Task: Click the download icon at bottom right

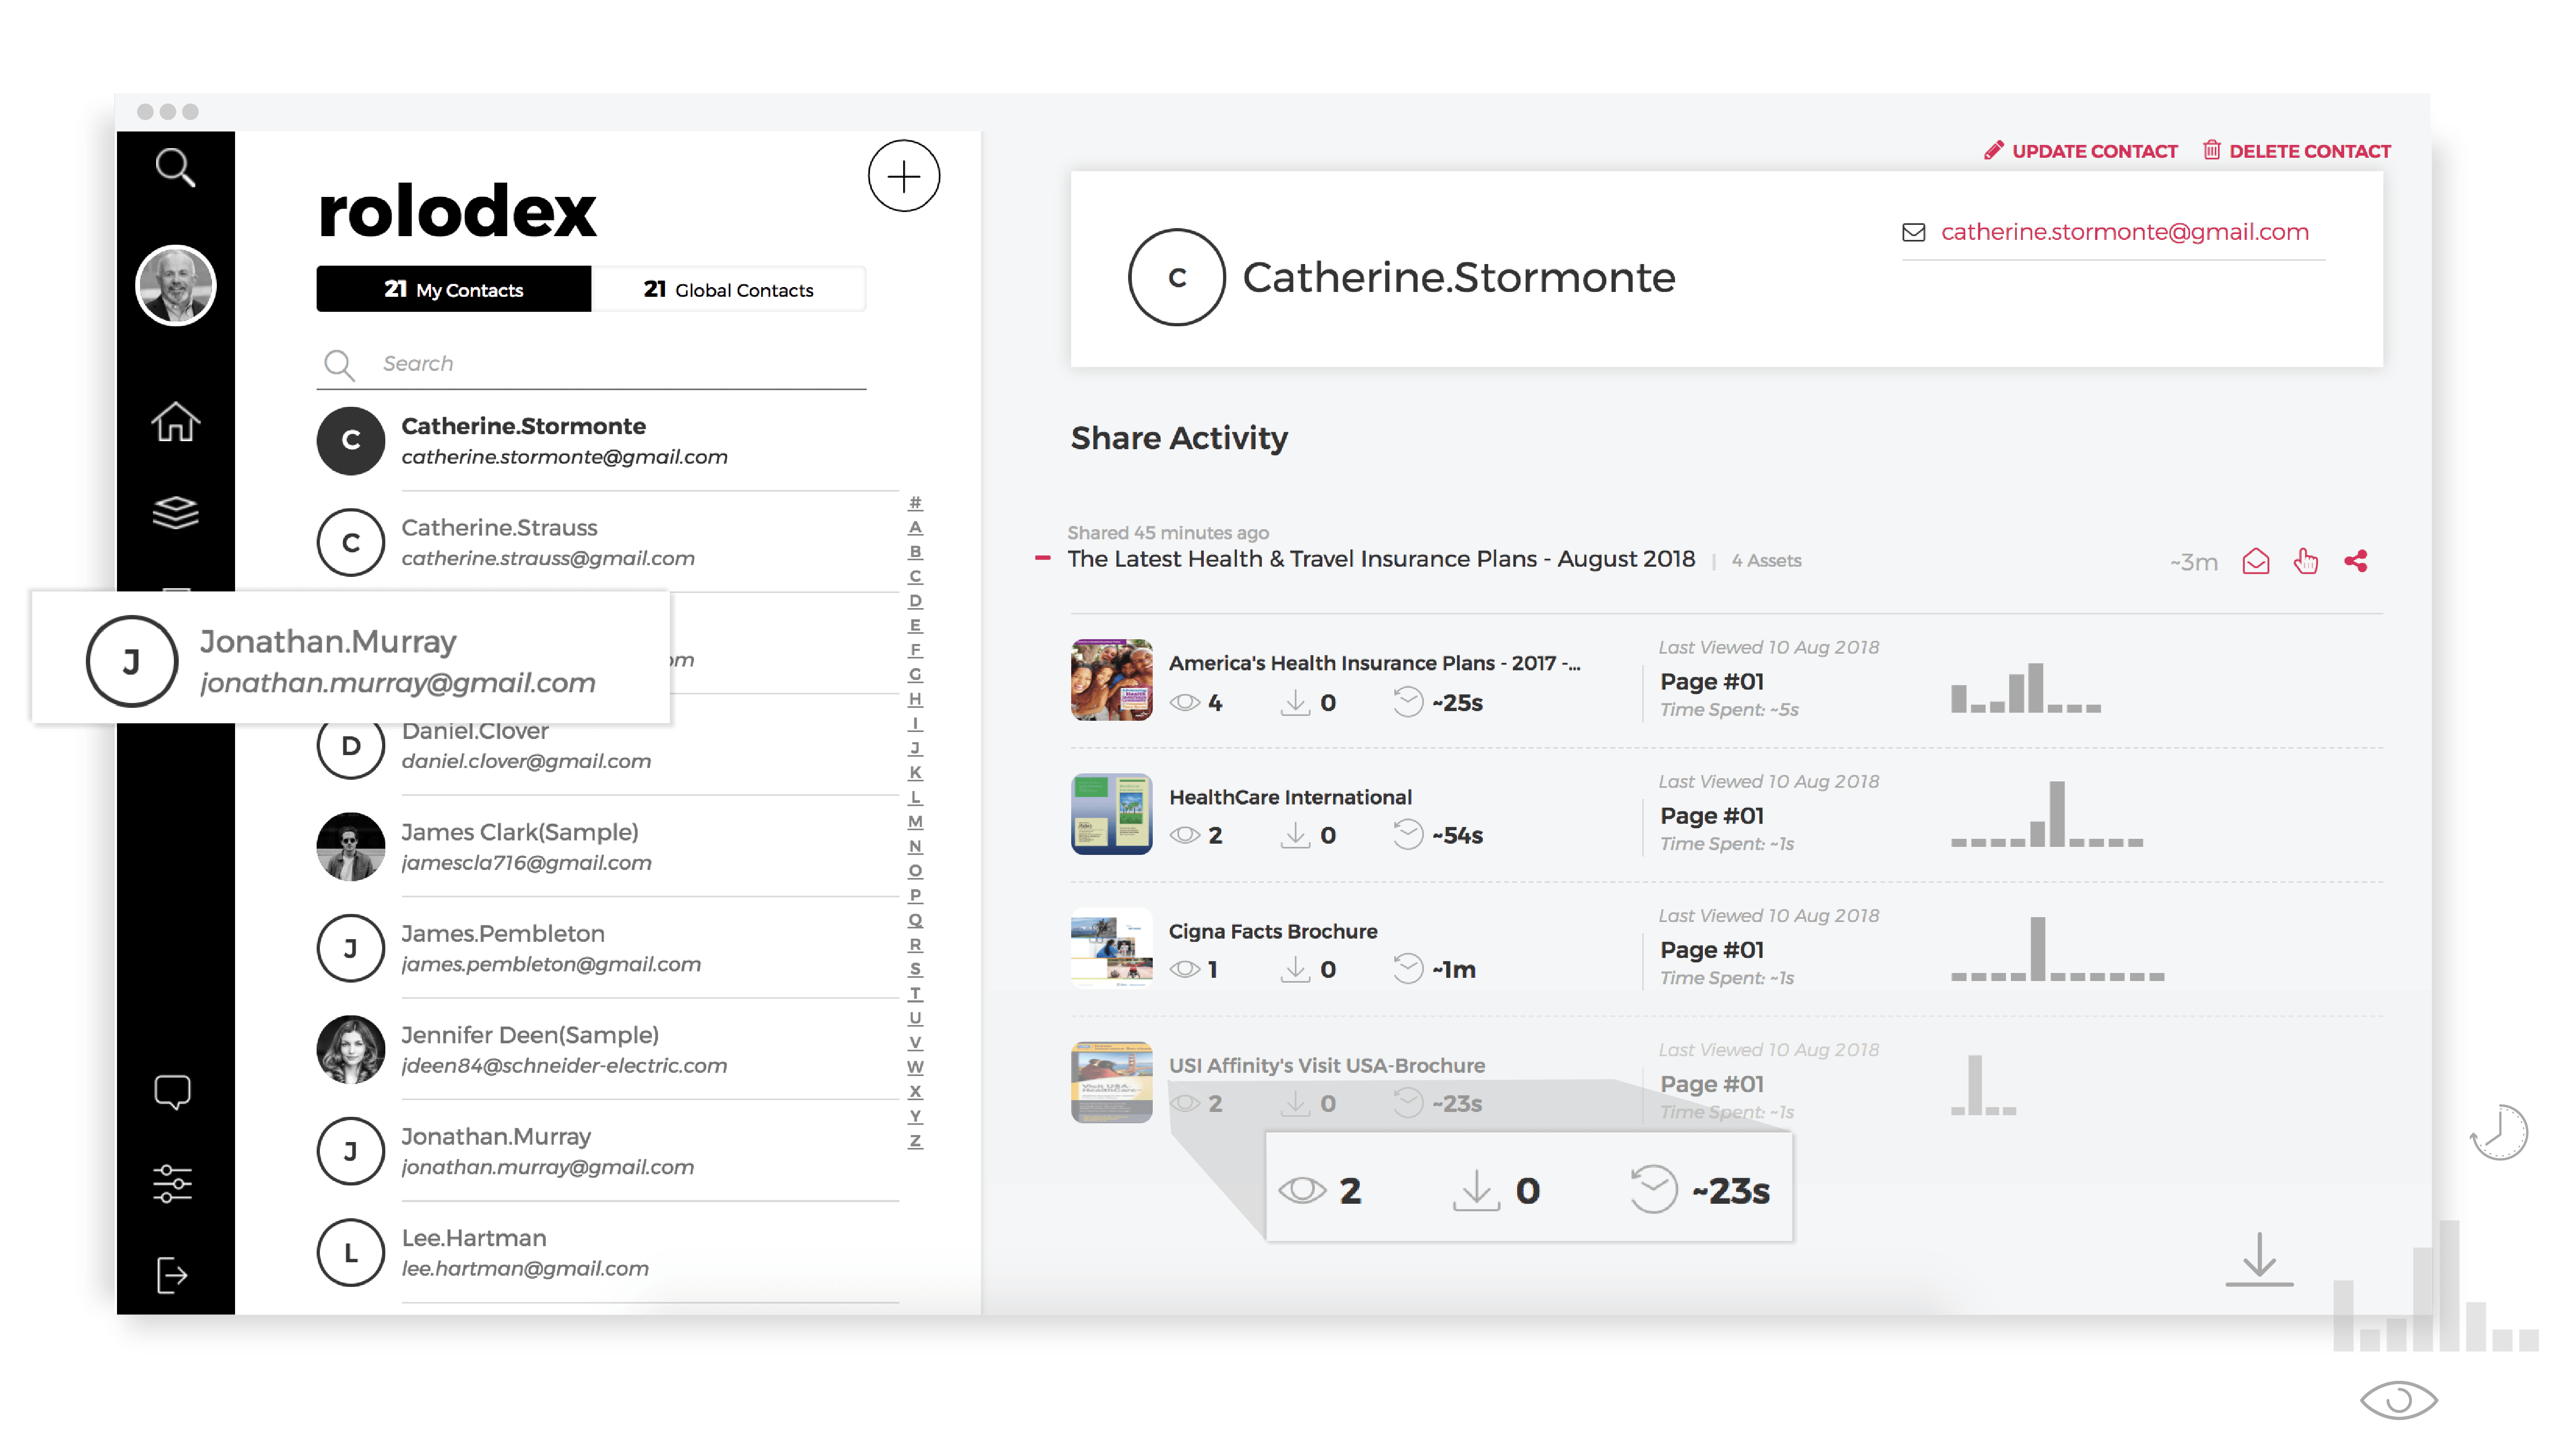Action: pos(2259,1258)
